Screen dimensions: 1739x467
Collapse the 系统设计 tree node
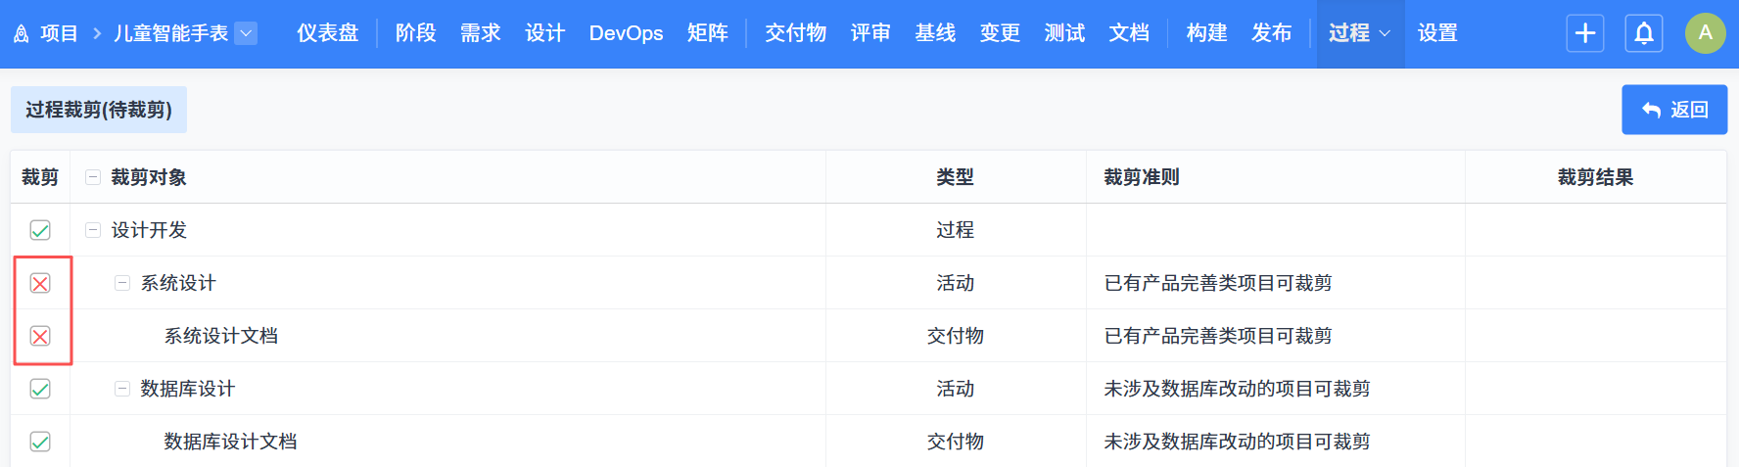(122, 283)
